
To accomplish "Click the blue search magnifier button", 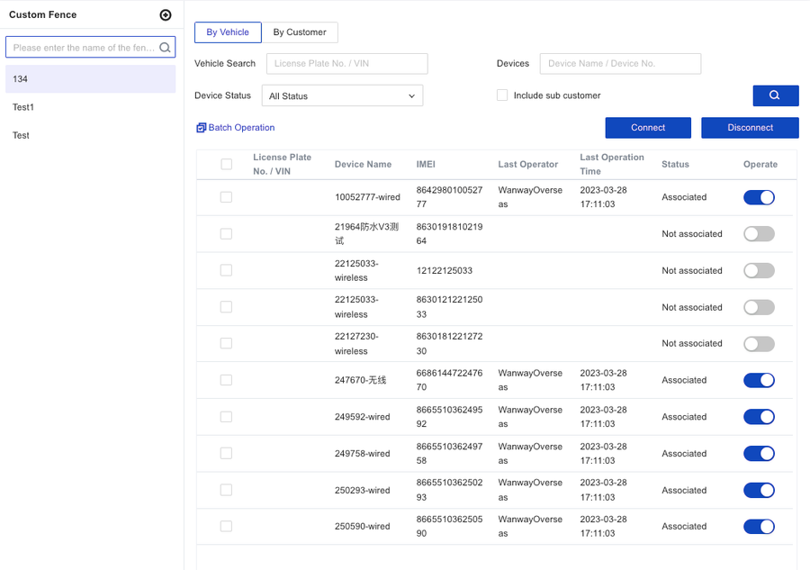I will pos(775,95).
